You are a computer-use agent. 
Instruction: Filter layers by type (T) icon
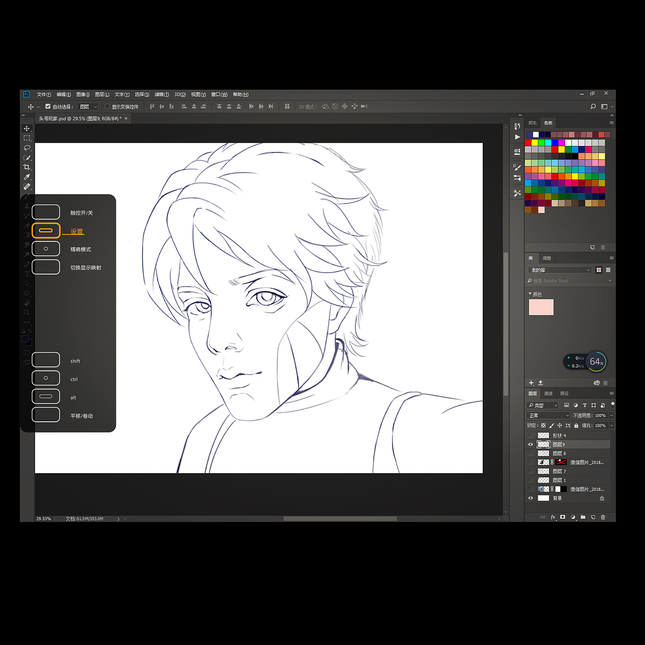click(585, 405)
